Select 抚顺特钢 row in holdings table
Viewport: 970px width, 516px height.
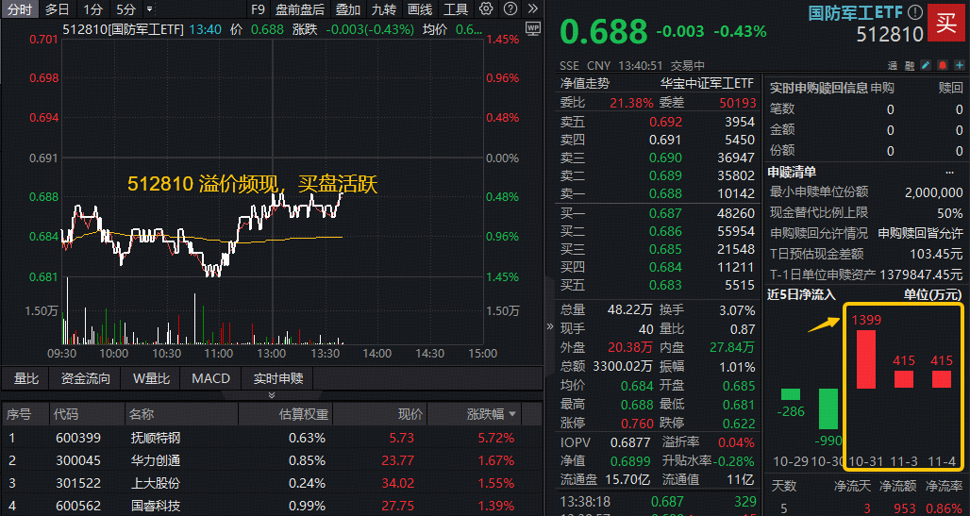(155, 438)
